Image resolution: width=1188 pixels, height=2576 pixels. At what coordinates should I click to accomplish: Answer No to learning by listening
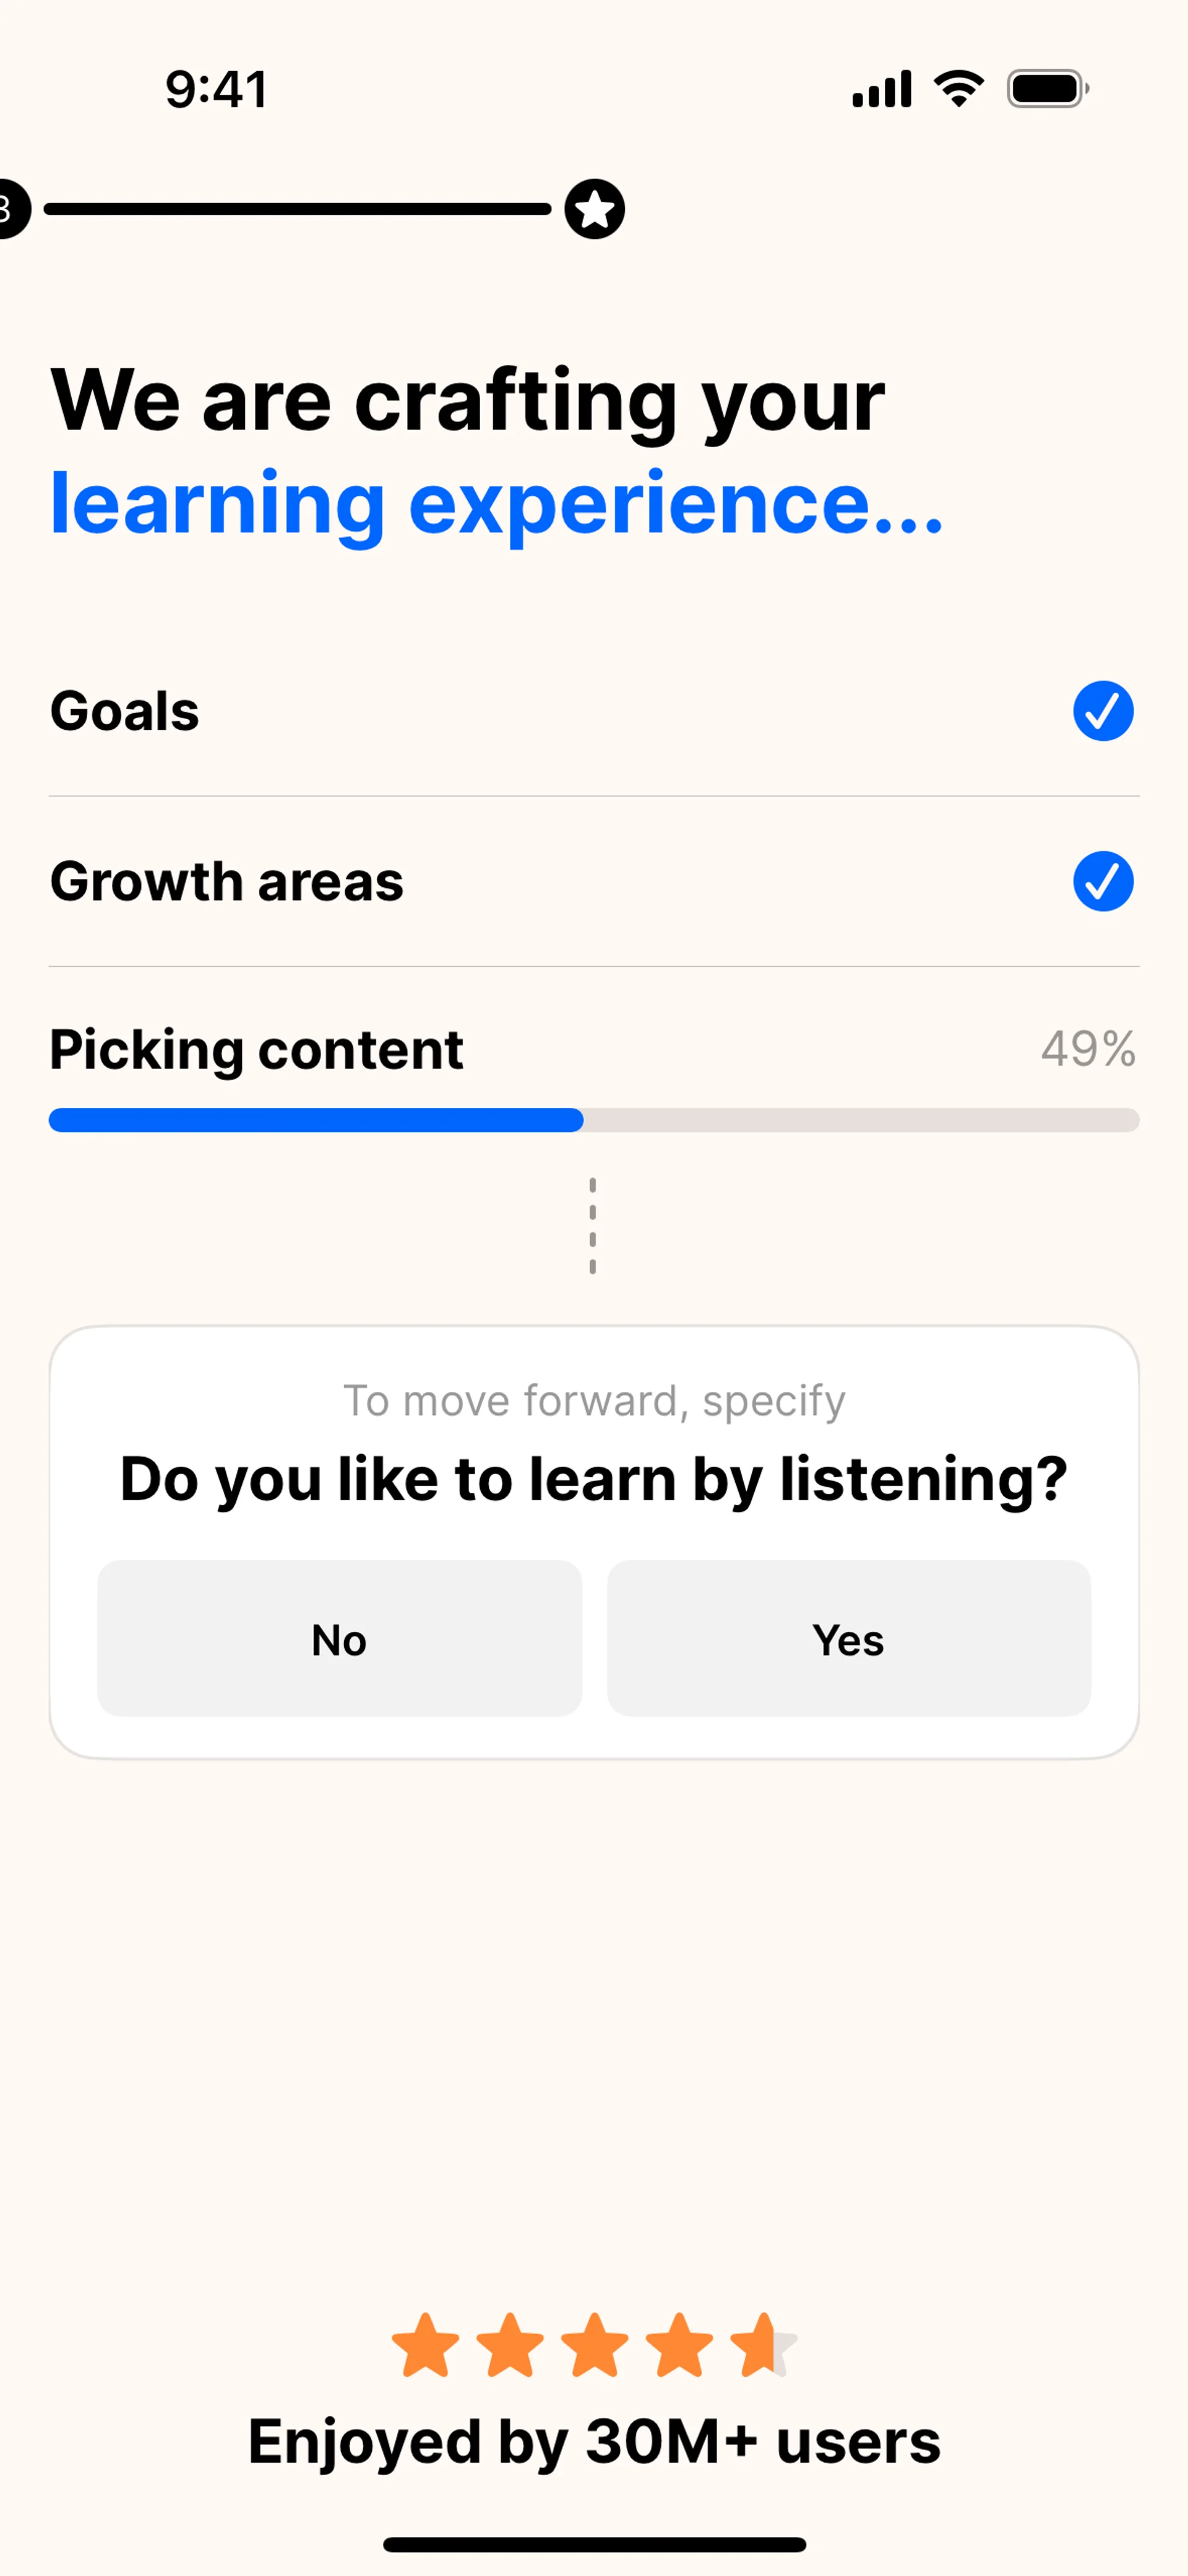pyautogui.click(x=339, y=1638)
